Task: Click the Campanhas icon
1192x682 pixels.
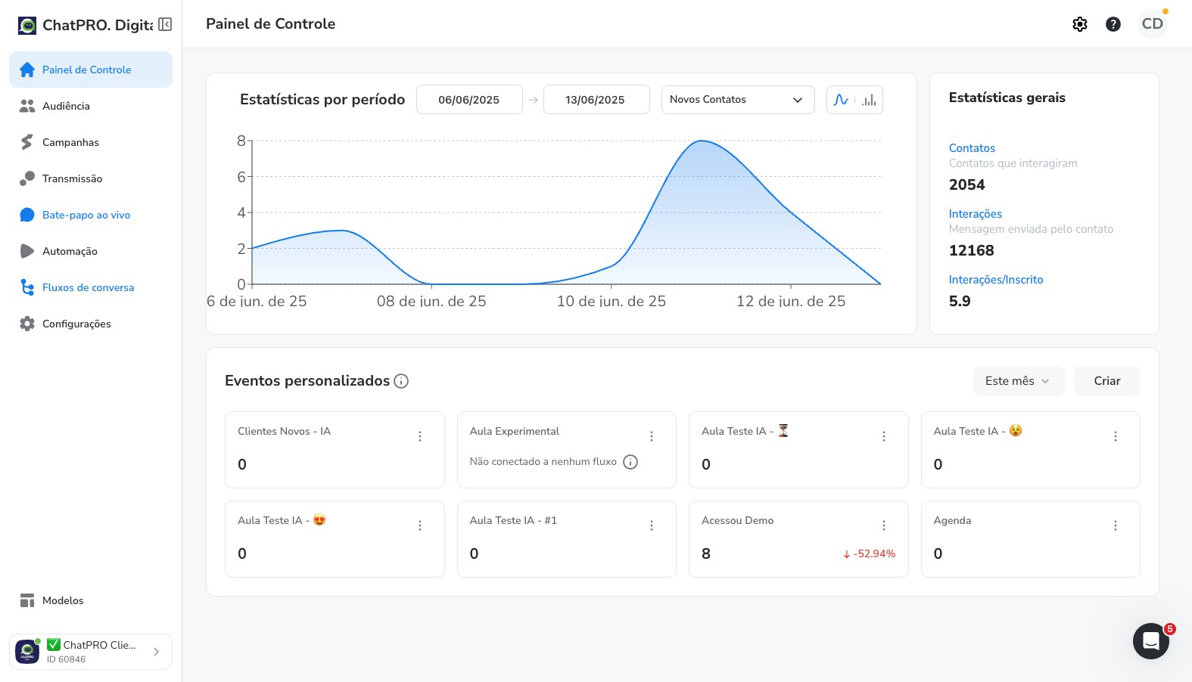Action: (x=27, y=142)
